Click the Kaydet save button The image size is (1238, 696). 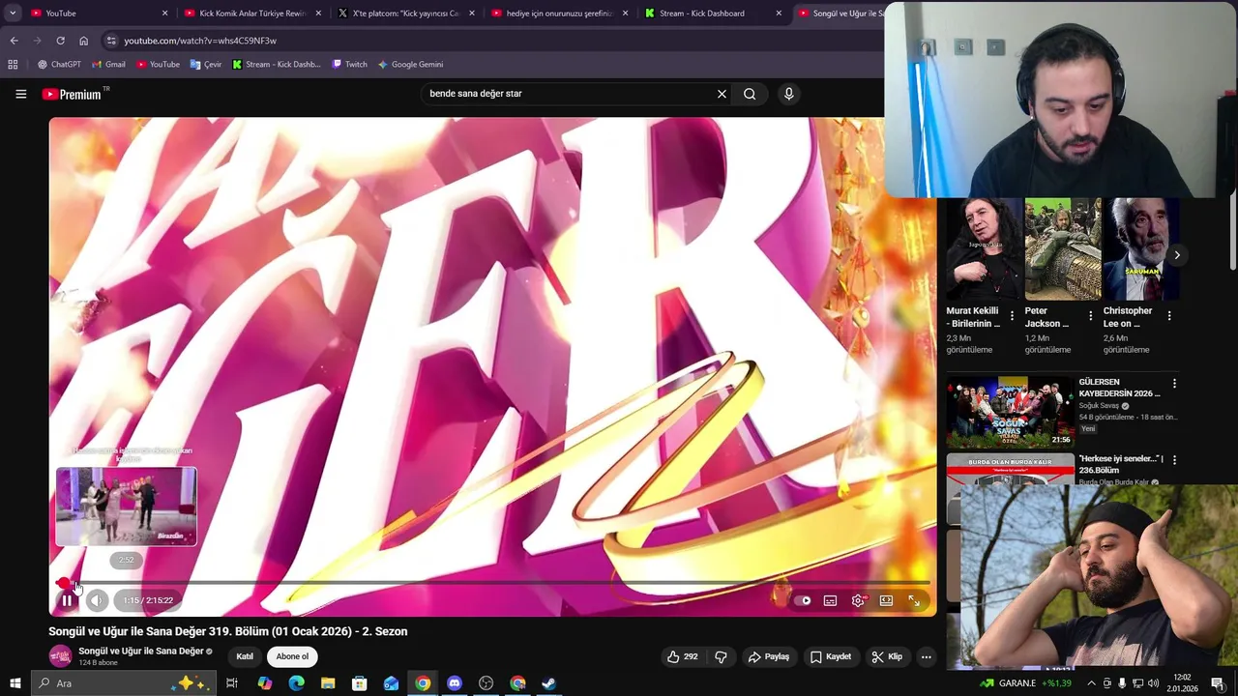tap(831, 656)
